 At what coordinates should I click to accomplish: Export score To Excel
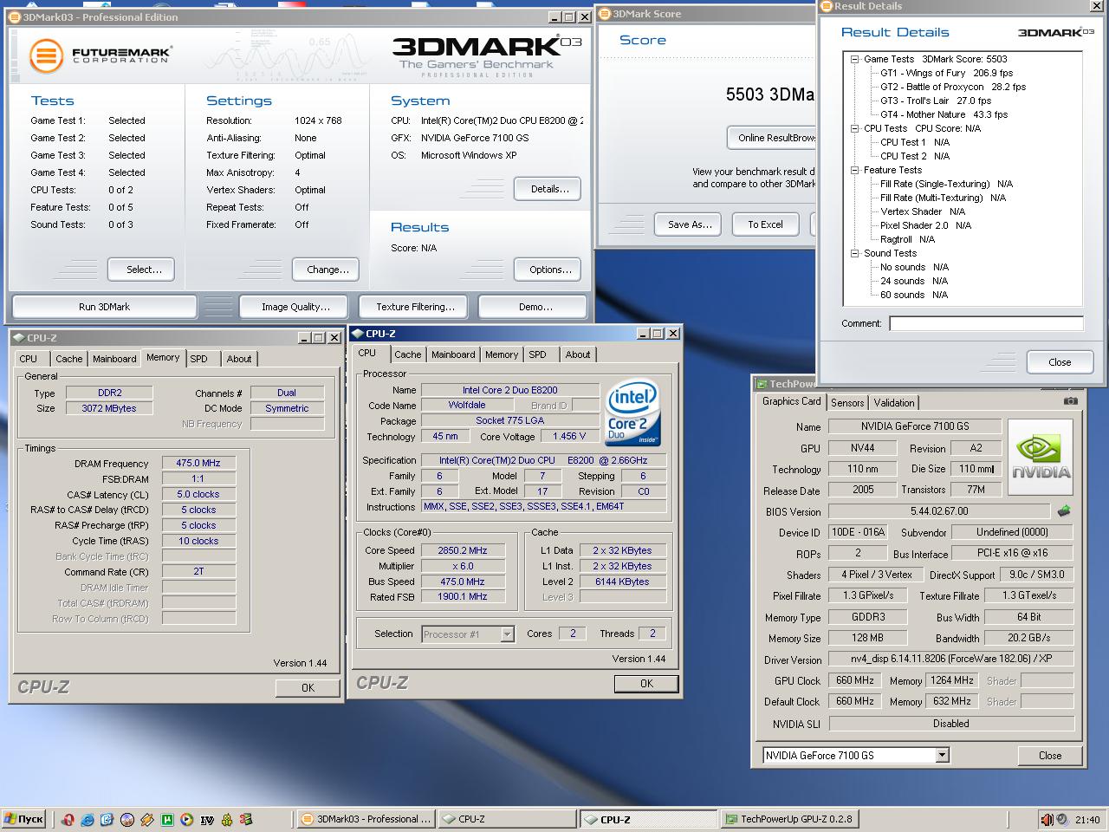coord(765,224)
